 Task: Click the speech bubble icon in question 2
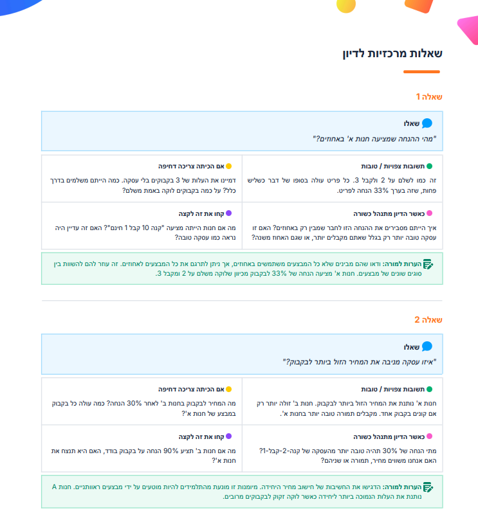point(427,347)
